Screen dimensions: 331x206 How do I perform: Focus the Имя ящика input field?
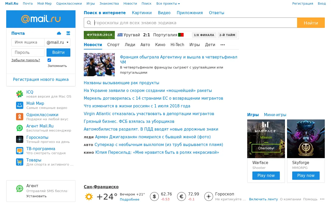(28, 42)
